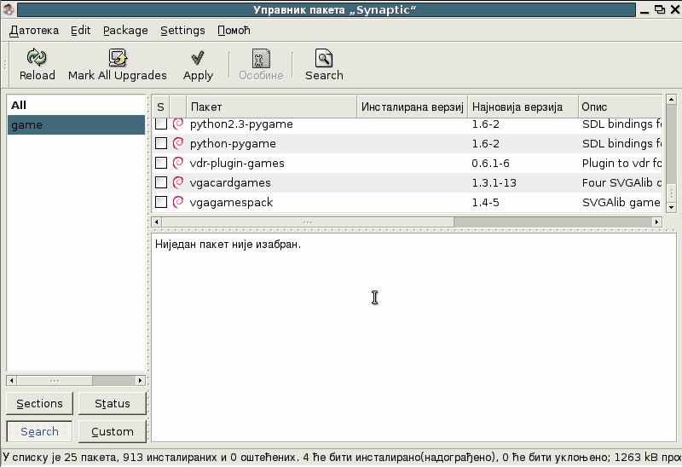The width and height of the screenshot is (682, 467).
Task: Select the vdr-plugin-games package name
Action: pos(237,164)
